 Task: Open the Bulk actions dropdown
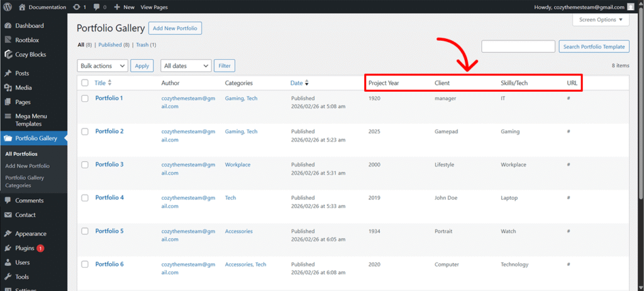click(103, 66)
